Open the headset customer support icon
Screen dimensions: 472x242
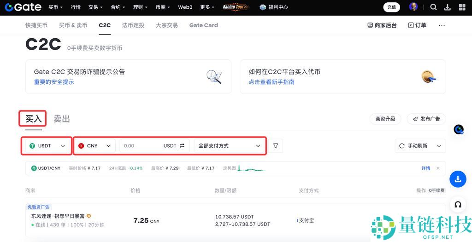(458, 205)
